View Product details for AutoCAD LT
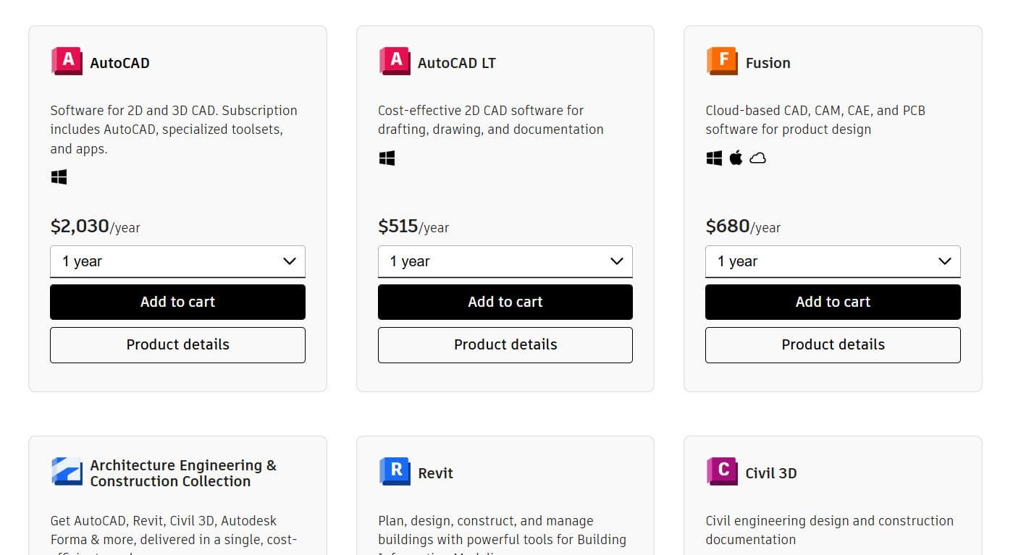 (x=505, y=344)
